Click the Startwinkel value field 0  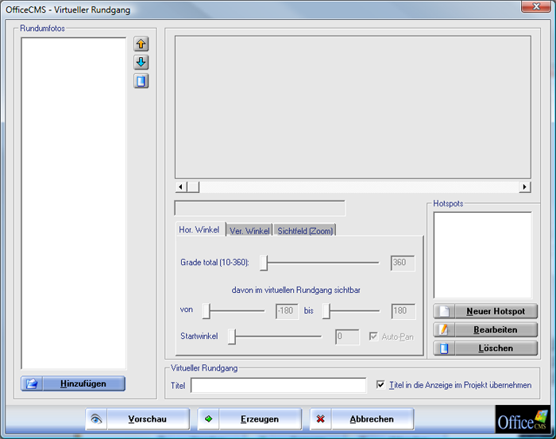click(x=348, y=337)
